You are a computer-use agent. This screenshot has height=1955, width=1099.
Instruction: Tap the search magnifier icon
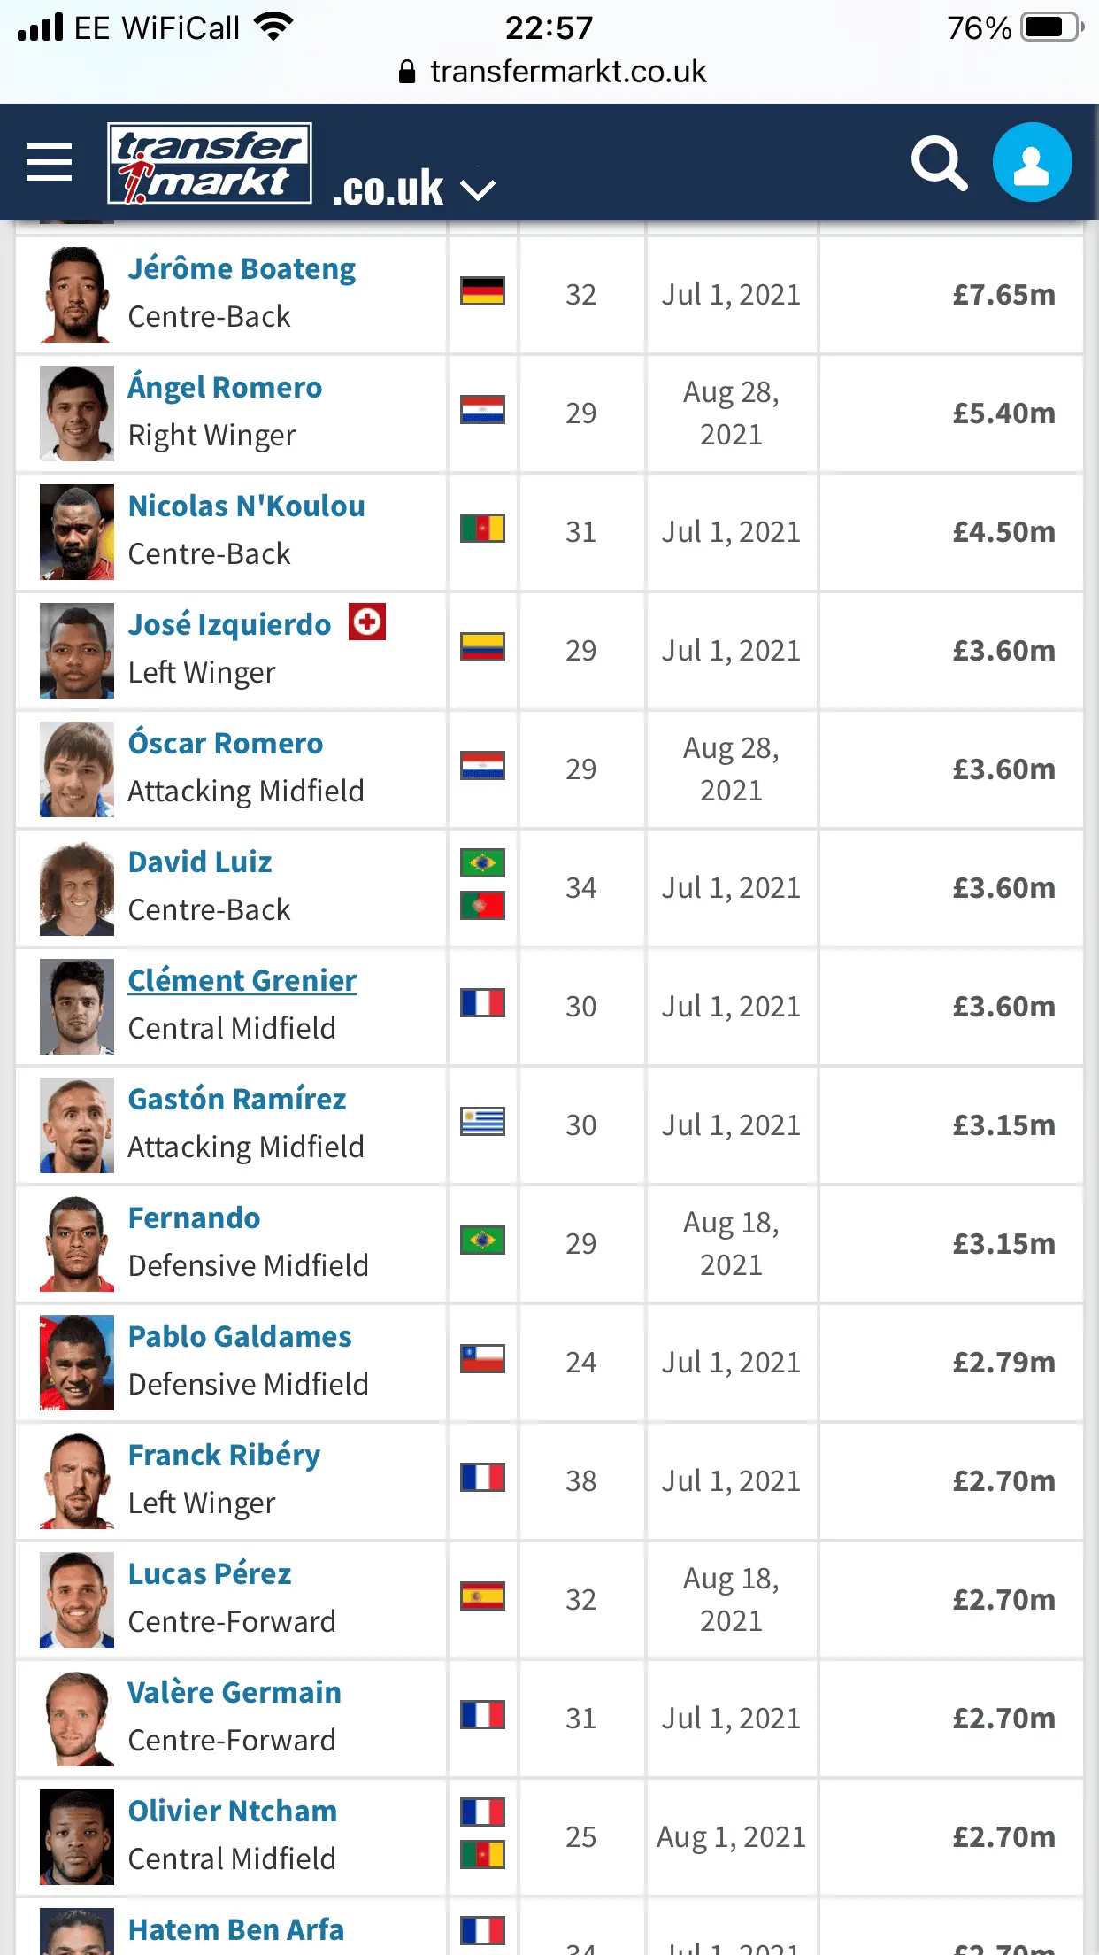pos(938,163)
